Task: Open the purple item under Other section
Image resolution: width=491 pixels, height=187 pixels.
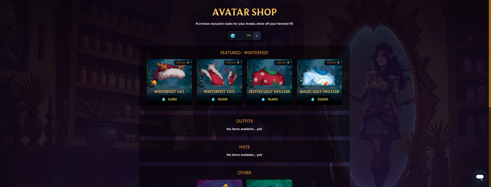Action: pos(219,183)
